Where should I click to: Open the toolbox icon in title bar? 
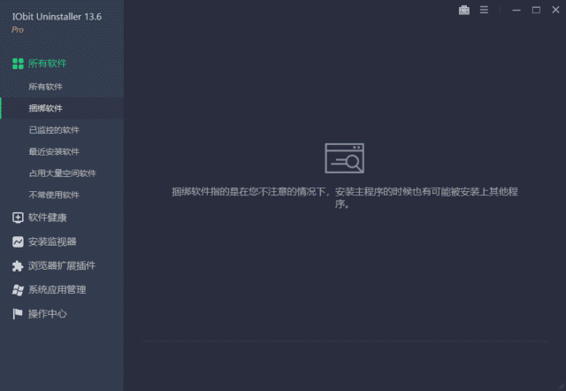[464, 10]
